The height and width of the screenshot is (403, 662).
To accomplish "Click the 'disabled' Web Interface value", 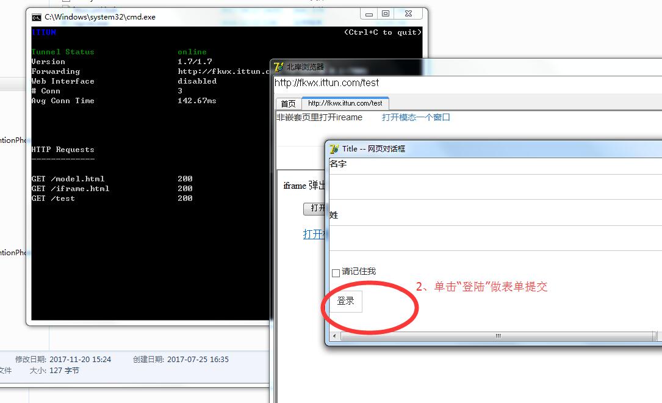I will click(x=197, y=81).
